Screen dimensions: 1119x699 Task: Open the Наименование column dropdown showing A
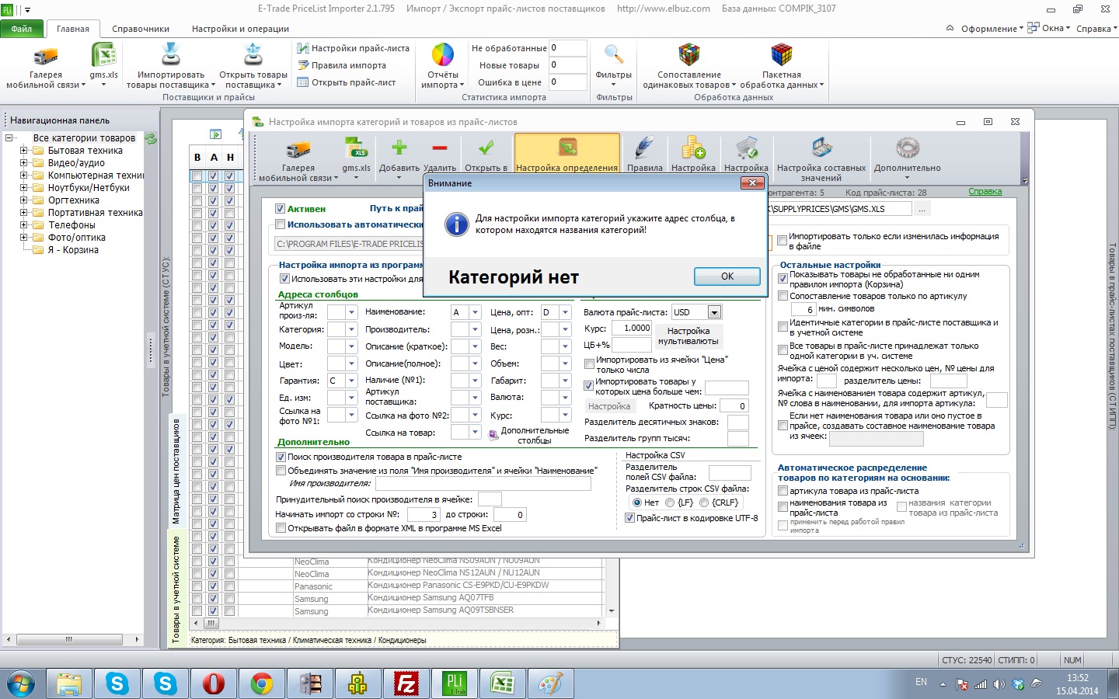476,312
